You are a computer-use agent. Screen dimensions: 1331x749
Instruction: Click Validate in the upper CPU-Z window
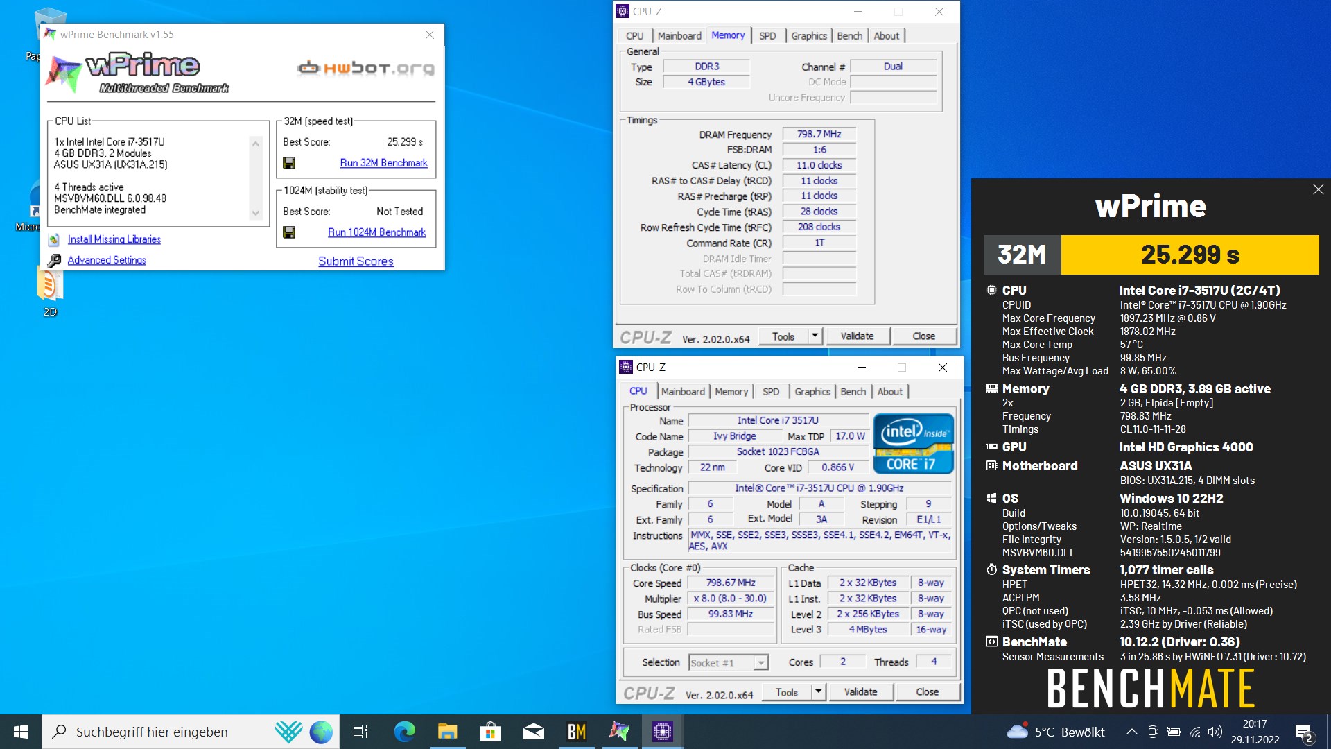click(x=857, y=336)
